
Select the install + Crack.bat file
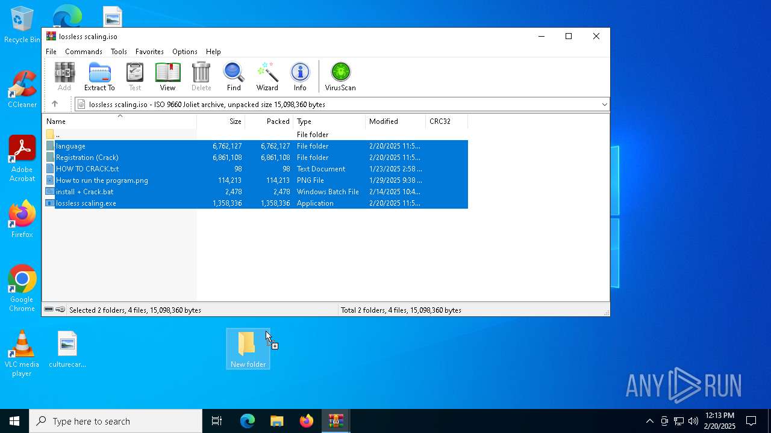256,192
